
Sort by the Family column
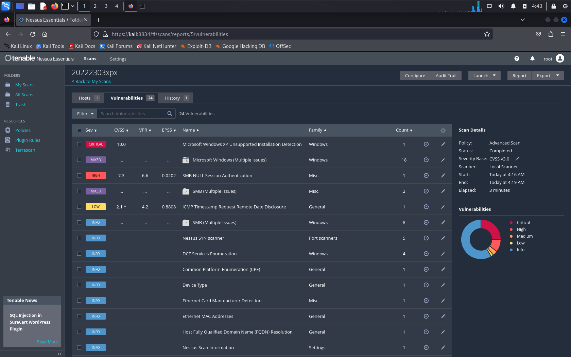pos(317,130)
